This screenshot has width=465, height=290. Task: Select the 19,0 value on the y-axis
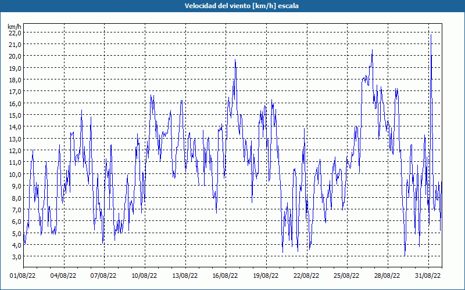(15, 68)
